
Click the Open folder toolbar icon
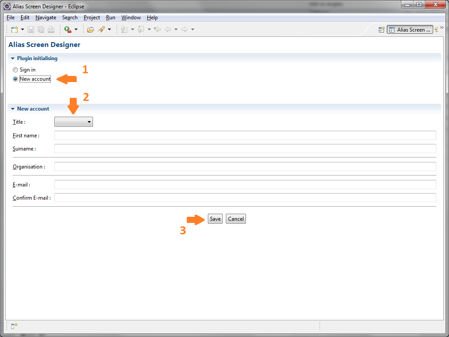point(90,29)
